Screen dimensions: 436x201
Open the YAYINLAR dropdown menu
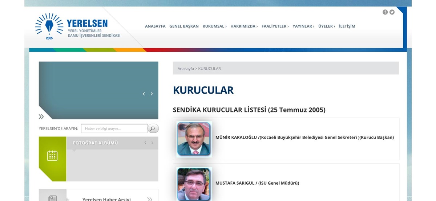coord(303,26)
